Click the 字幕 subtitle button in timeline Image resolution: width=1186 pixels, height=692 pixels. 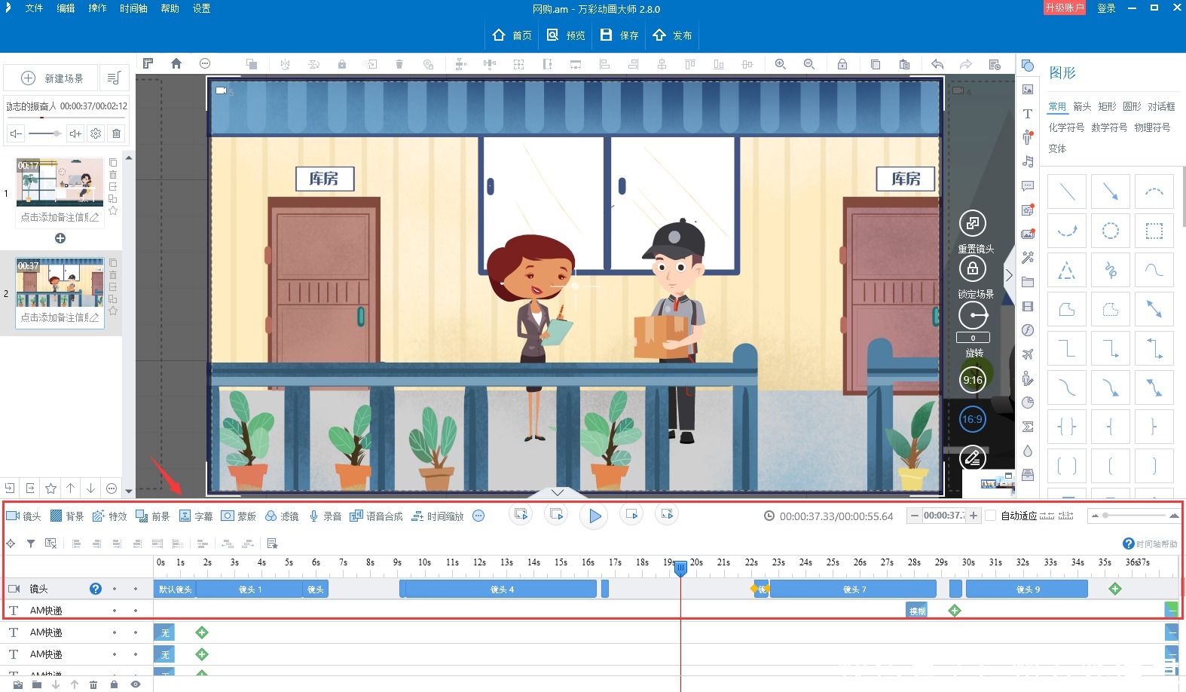196,516
